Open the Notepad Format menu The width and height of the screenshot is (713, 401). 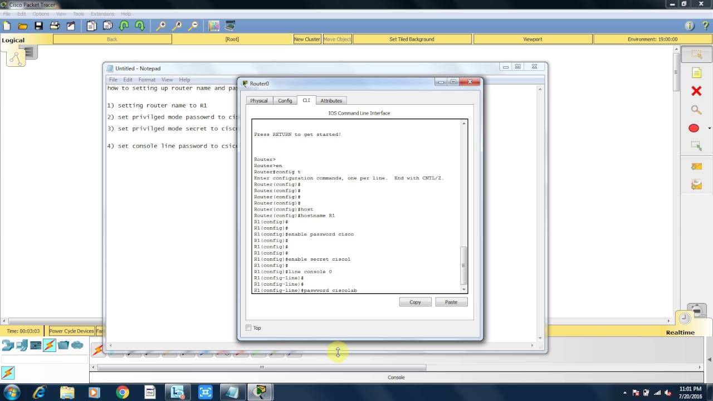147,80
